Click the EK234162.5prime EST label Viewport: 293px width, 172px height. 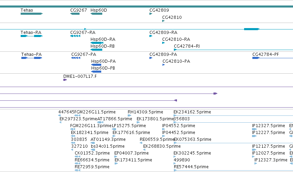192,112
